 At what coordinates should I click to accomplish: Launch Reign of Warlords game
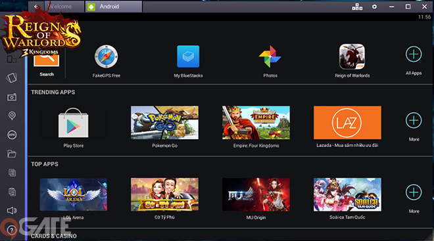(x=352, y=56)
